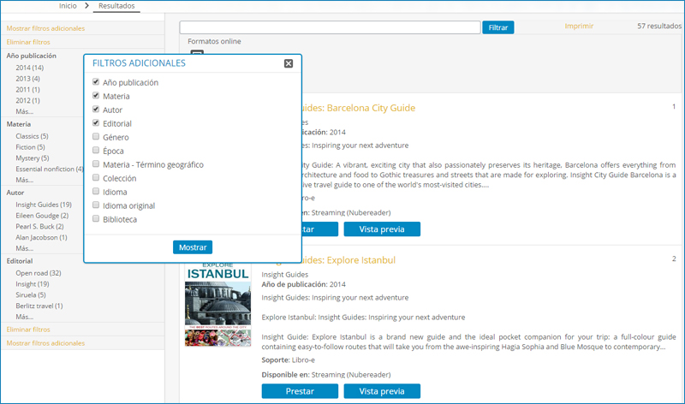Click Insight Guides author under Istanbul
This screenshot has width=685, height=404.
coord(285,274)
